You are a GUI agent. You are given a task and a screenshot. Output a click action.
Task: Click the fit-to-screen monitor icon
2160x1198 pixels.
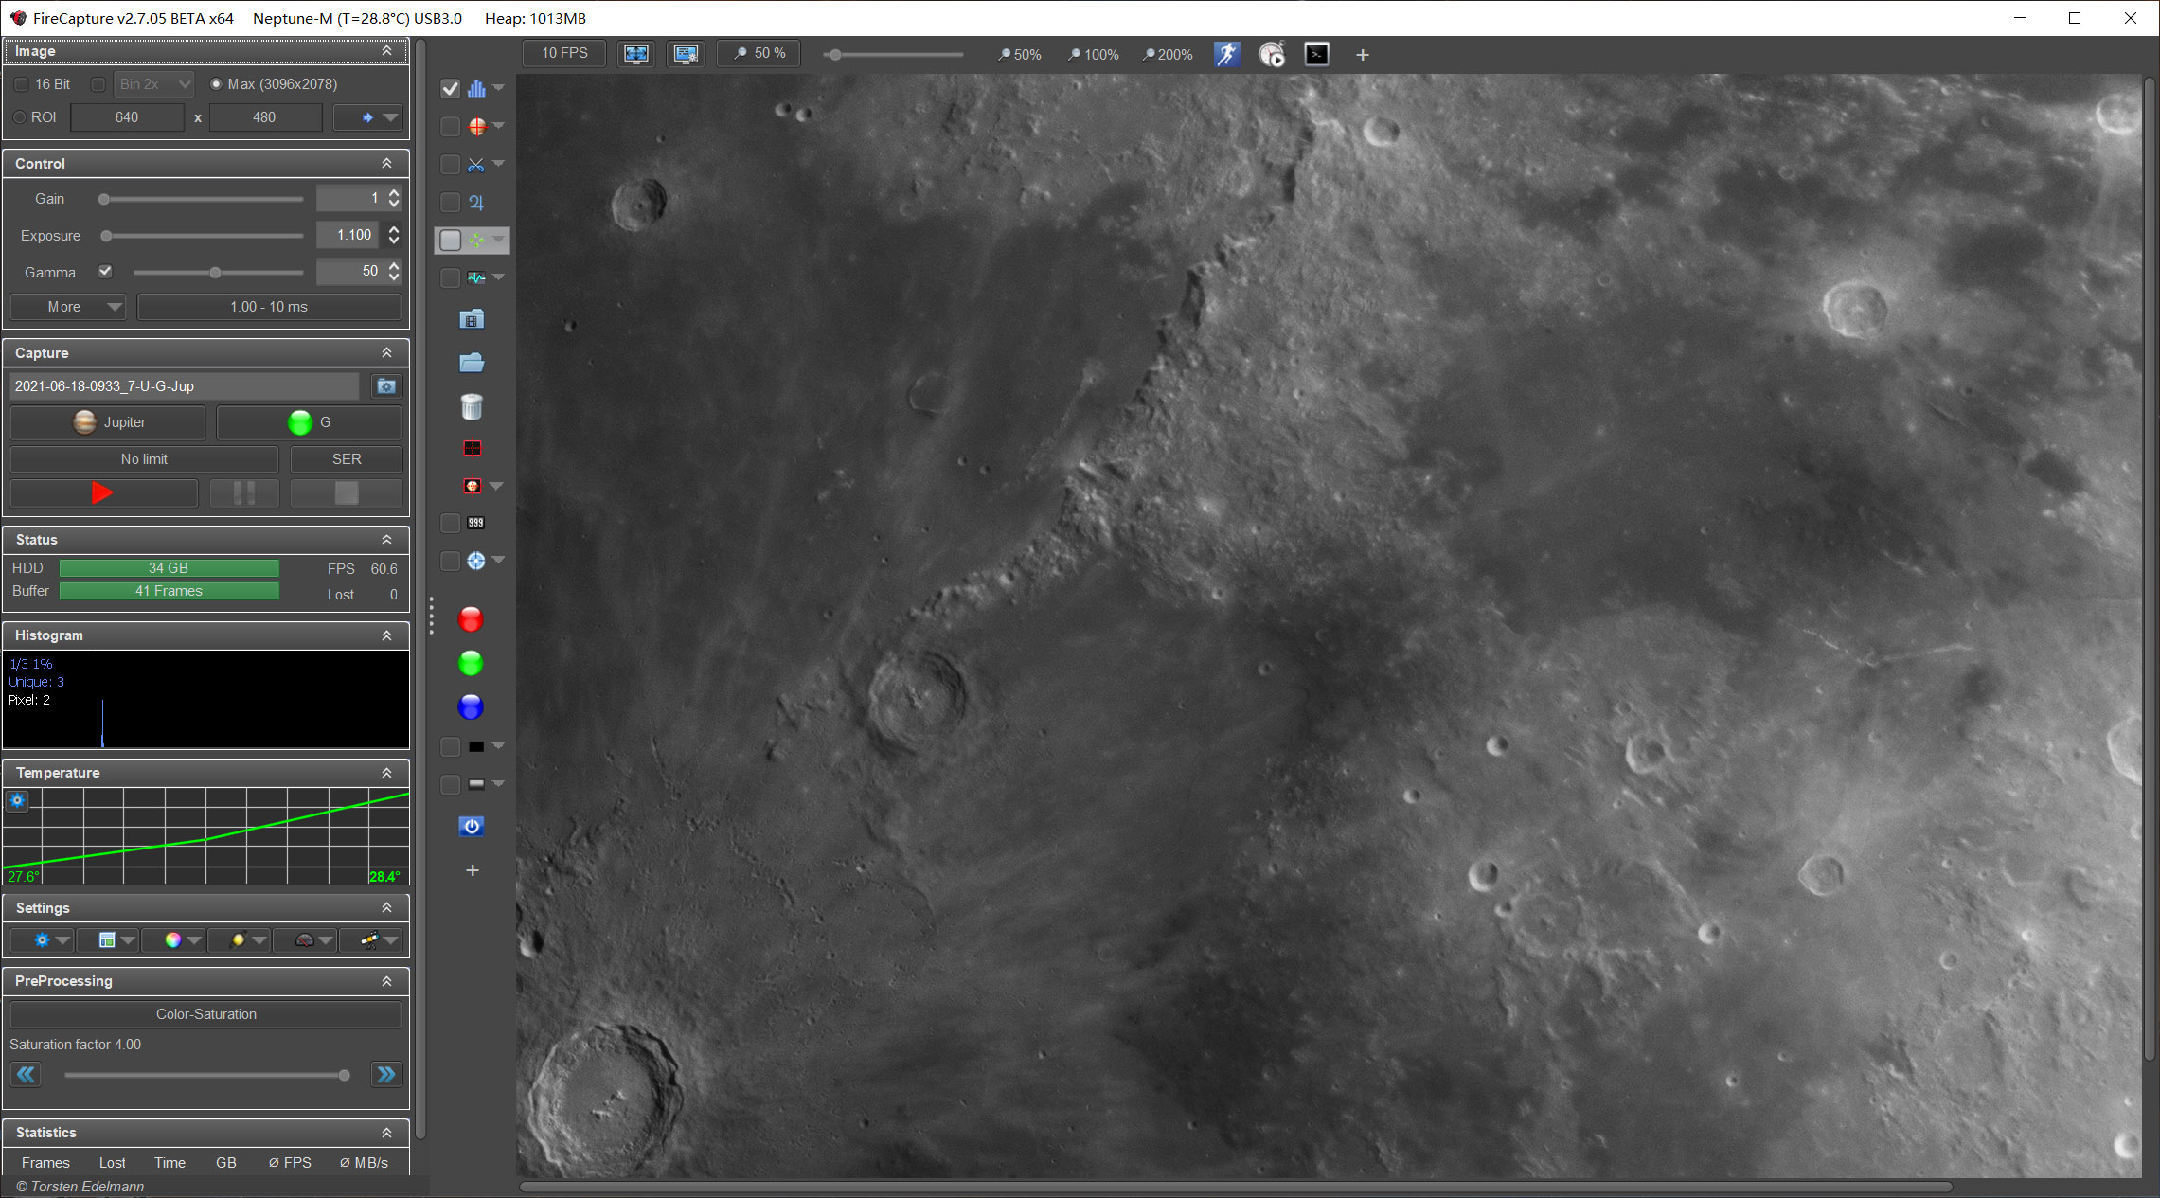tap(636, 54)
